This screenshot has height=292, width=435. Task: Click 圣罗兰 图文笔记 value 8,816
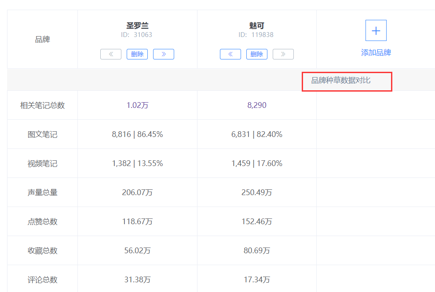click(121, 134)
